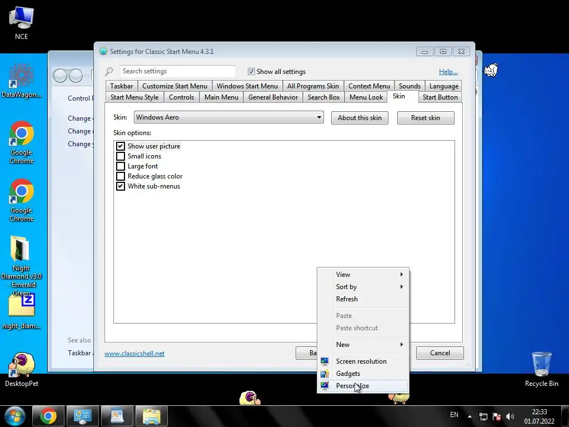This screenshot has height=427, width=569.
Task: Show hidden tray icons arrow
Action: pyautogui.click(x=470, y=416)
